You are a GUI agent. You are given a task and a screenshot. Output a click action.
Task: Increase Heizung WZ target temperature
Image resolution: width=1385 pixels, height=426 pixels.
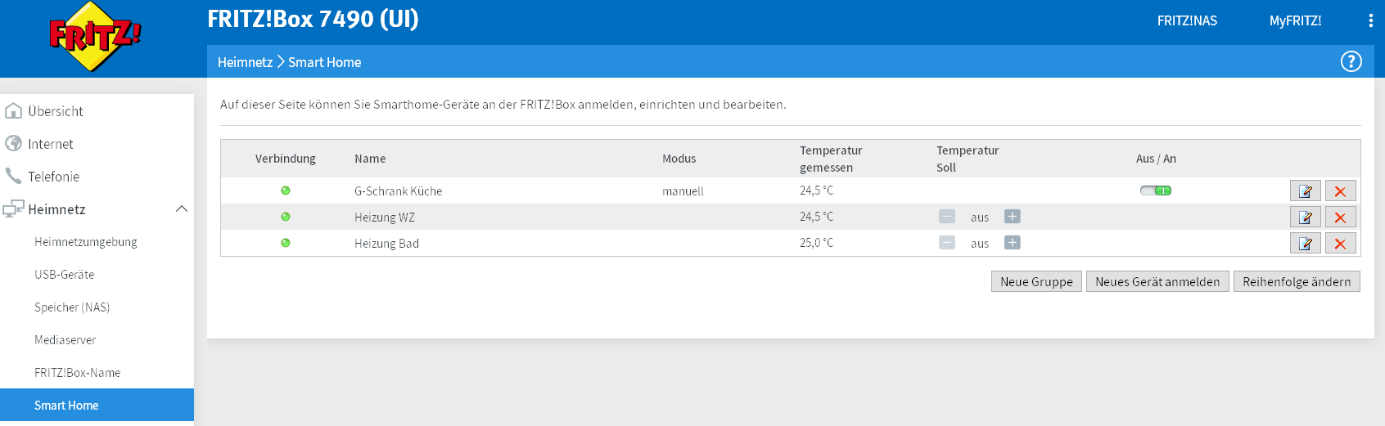pos(1013,217)
